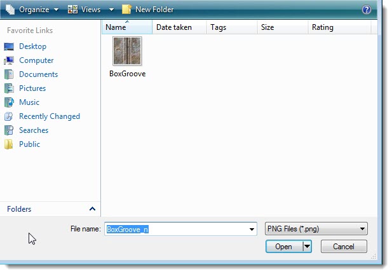392x274 pixels.
Task: Open the Music link
Action: click(29, 102)
